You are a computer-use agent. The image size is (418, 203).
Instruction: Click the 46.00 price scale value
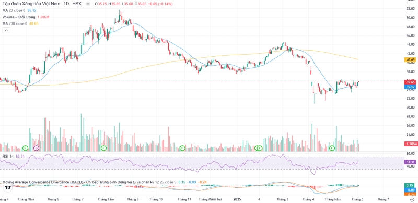tap(410, 35)
